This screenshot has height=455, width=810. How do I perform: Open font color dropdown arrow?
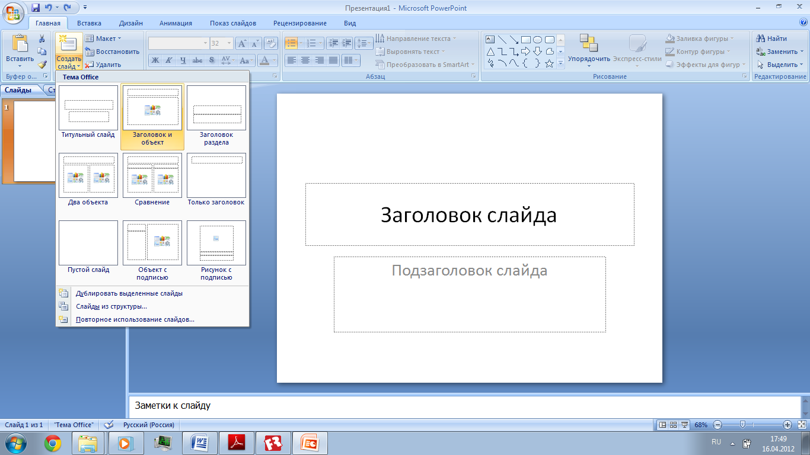274,60
